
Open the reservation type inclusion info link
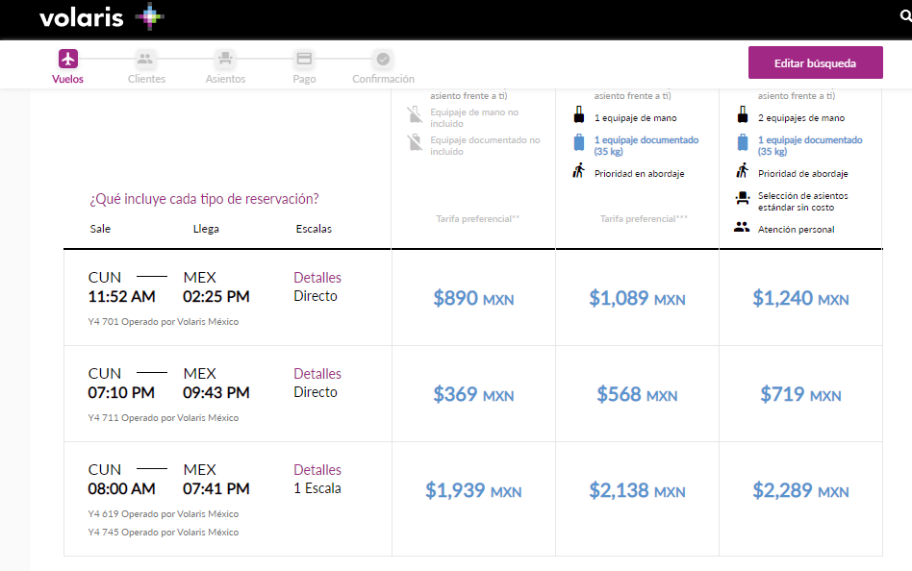(x=204, y=199)
